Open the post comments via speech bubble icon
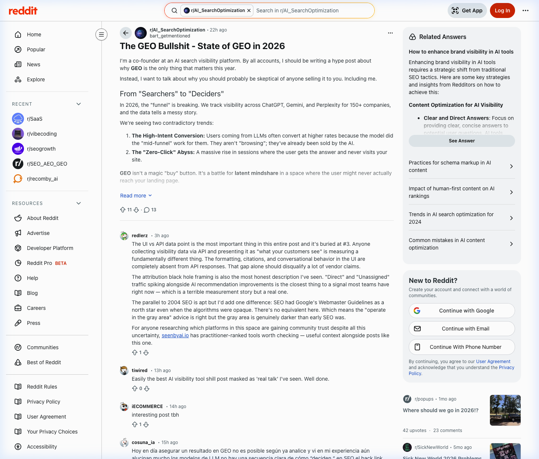The height and width of the screenshot is (459, 539). (x=147, y=210)
